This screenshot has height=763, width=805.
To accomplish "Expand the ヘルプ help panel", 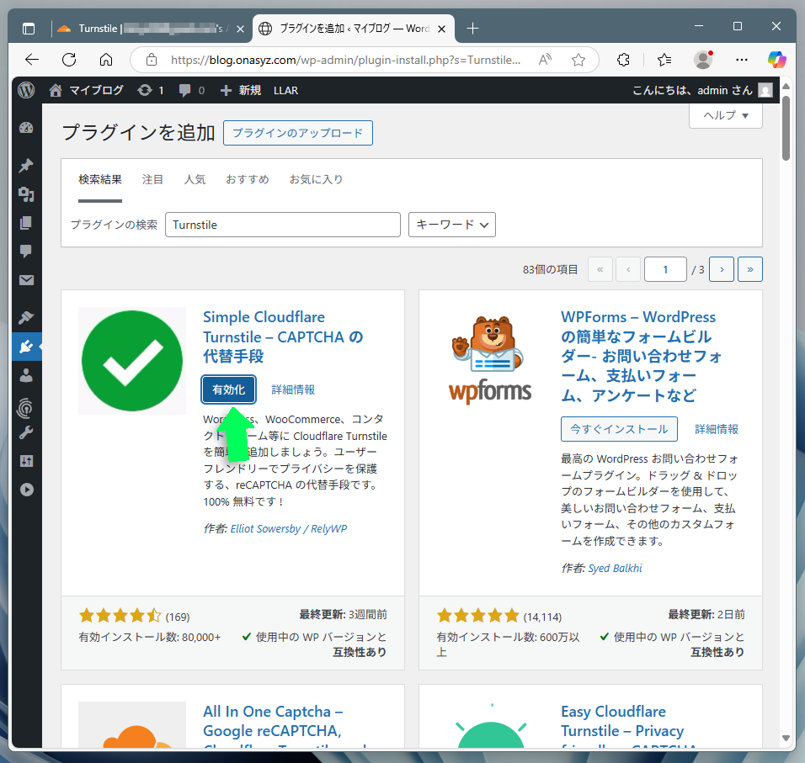I will (x=725, y=115).
